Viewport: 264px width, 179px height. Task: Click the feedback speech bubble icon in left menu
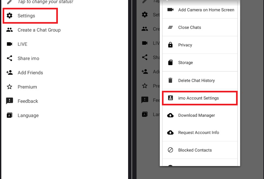pyautogui.click(x=9, y=101)
